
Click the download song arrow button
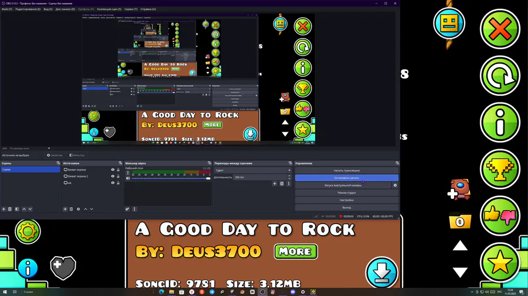(381, 273)
